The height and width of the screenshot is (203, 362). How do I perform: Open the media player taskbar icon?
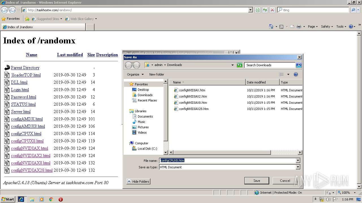tap(42, 199)
